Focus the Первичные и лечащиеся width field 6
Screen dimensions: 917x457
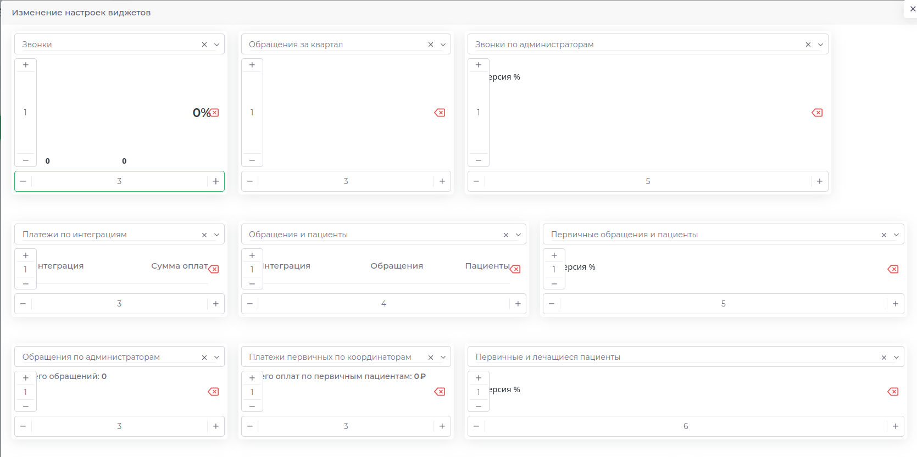pyautogui.click(x=686, y=426)
